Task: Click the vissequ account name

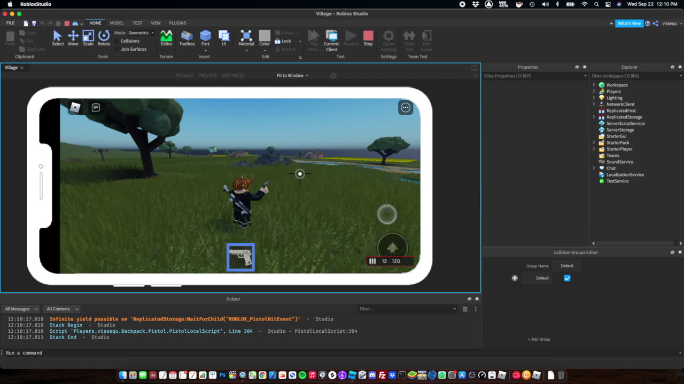Action: [x=670, y=23]
